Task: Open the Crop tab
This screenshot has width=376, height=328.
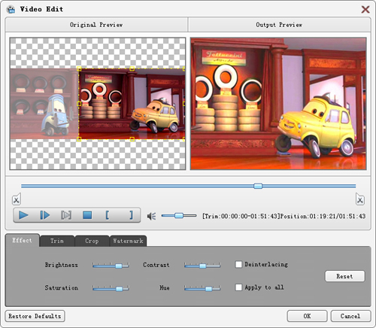Action: click(92, 241)
